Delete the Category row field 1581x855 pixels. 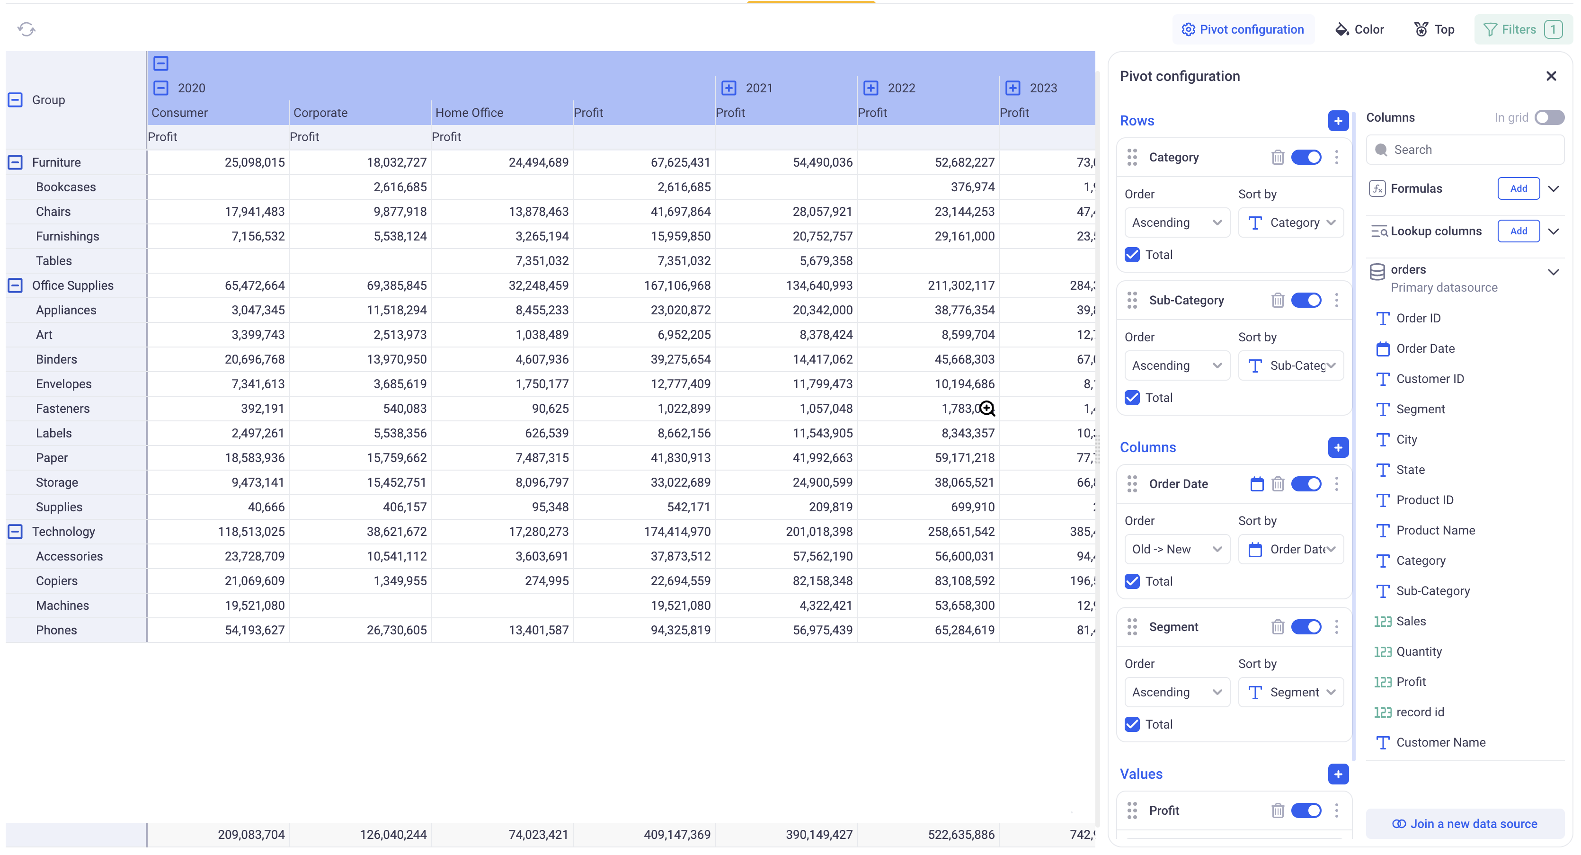click(x=1277, y=157)
